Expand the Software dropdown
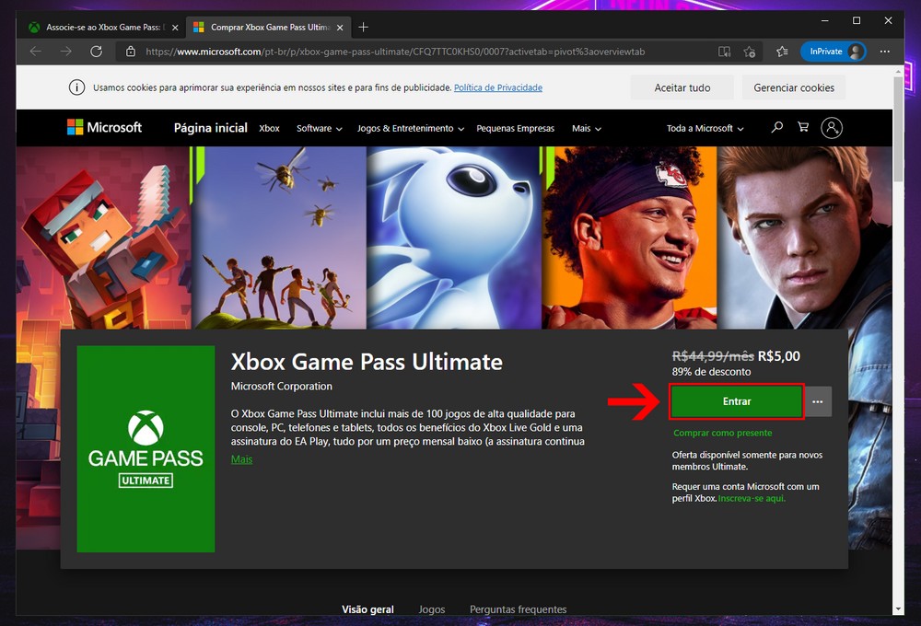This screenshot has height=626, width=921. point(319,128)
